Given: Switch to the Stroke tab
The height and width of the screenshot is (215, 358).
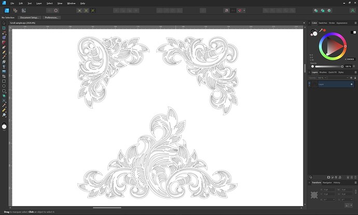Looking at the screenshot, I should click(x=332, y=23).
